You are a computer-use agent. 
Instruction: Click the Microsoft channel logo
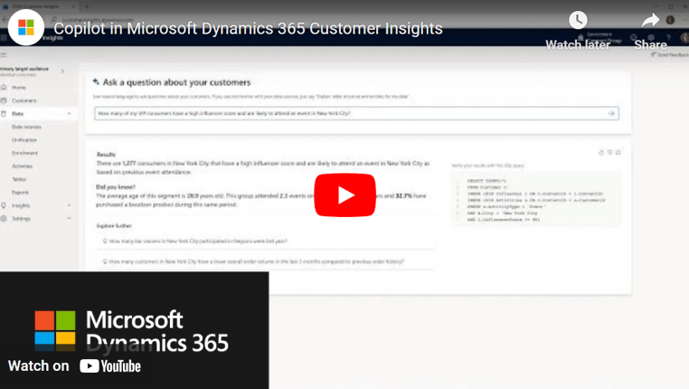click(26, 28)
